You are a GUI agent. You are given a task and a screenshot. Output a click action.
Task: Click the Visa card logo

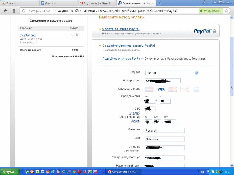(161, 89)
